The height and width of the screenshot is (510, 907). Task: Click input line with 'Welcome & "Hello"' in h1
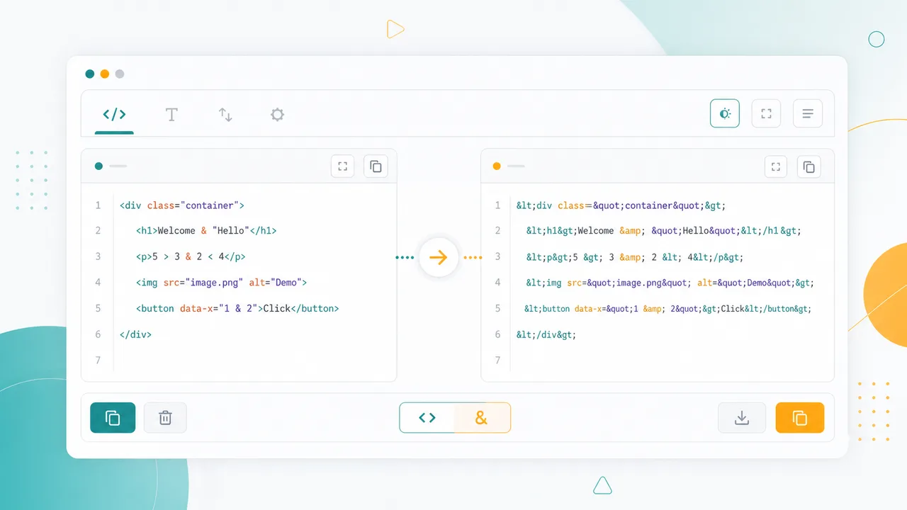[x=206, y=231]
